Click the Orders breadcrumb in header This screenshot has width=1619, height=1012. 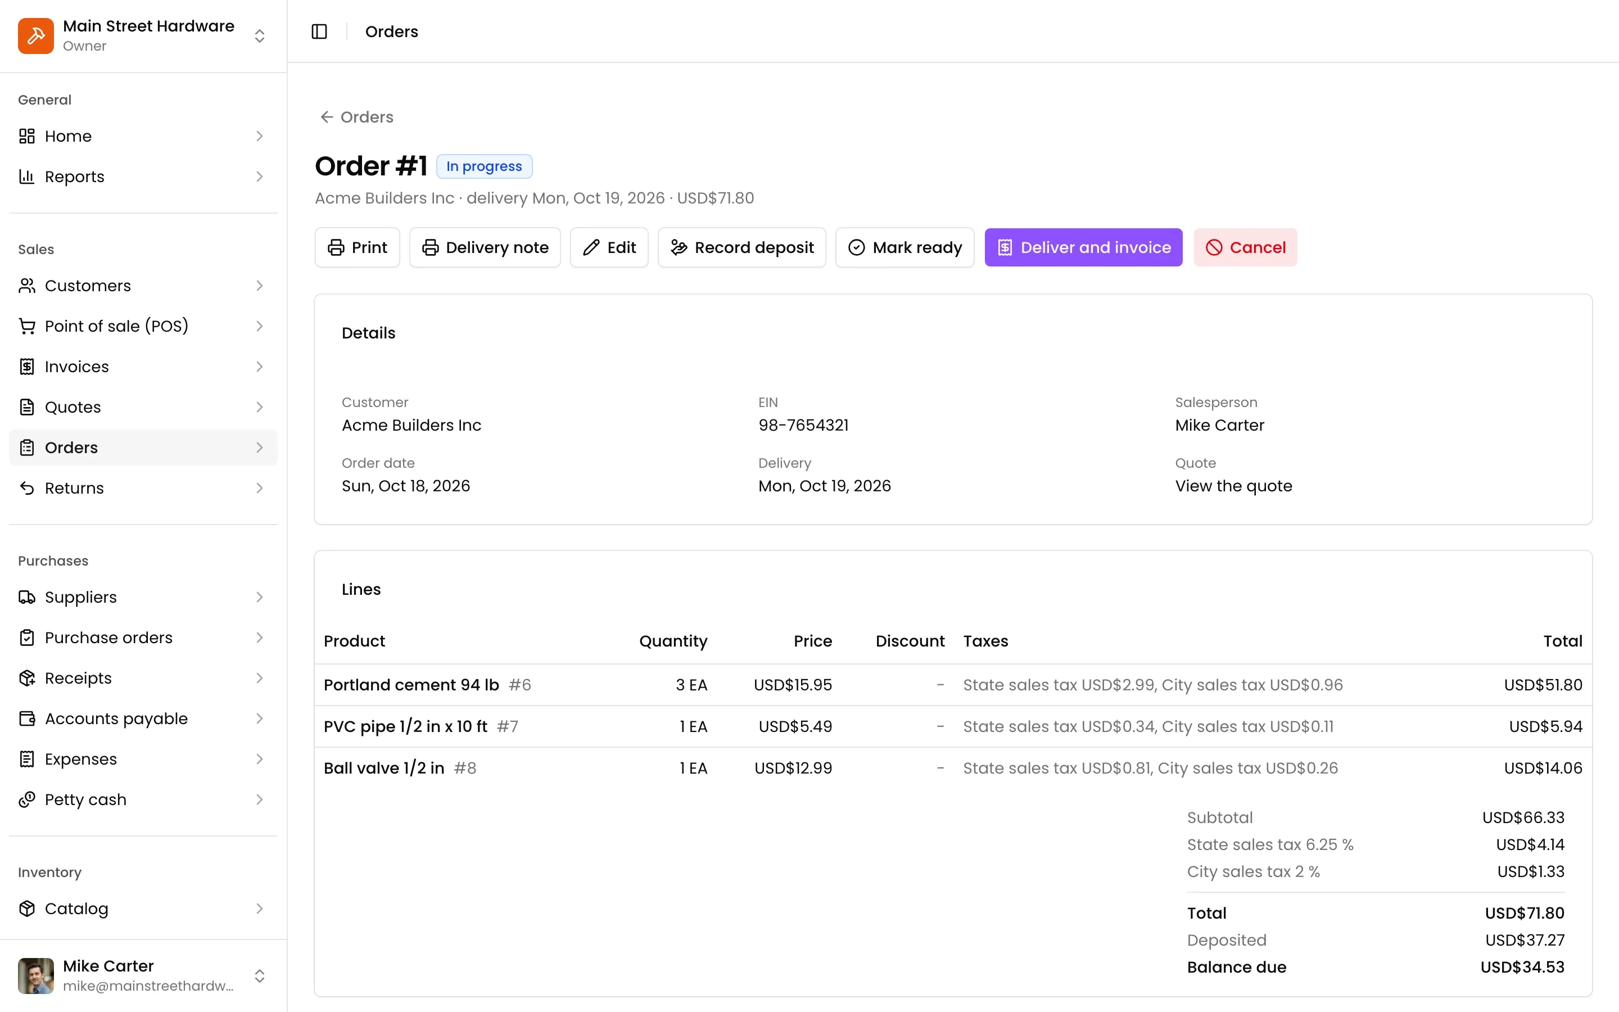tap(391, 31)
